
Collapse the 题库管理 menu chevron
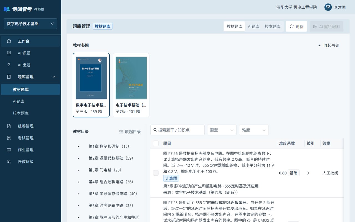tap(54, 77)
